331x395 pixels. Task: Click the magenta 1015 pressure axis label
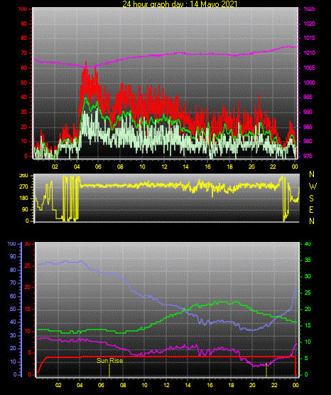[309, 38]
